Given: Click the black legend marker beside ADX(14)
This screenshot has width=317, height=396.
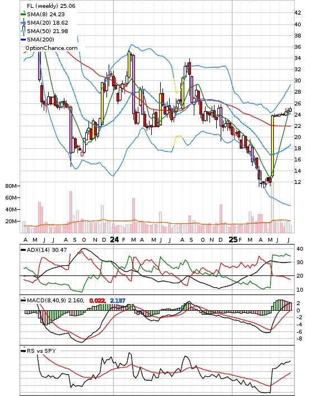Looking at the screenshot, I should click(23, 250).
